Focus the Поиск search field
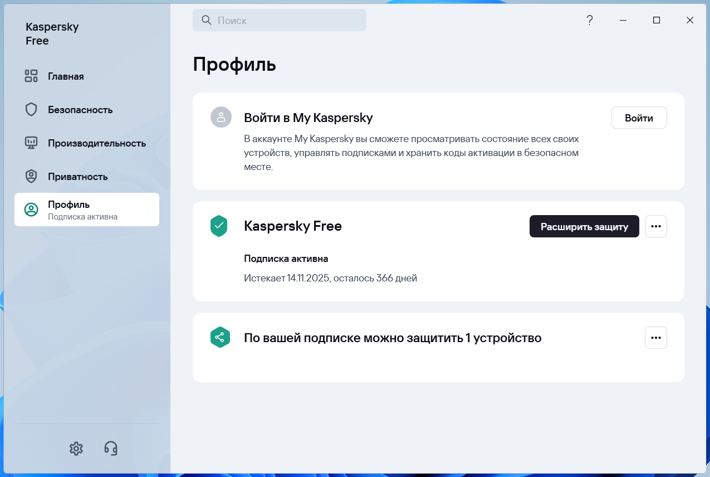This screenshot has height=477, width=710. (x=280, y=20)
